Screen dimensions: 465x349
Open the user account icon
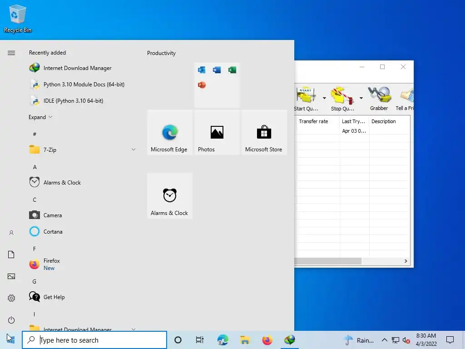(11, 233)
